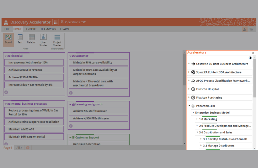258x168 pixels.
Task: Click the app grid launcher icon
Action: click(x=56, y=22)
